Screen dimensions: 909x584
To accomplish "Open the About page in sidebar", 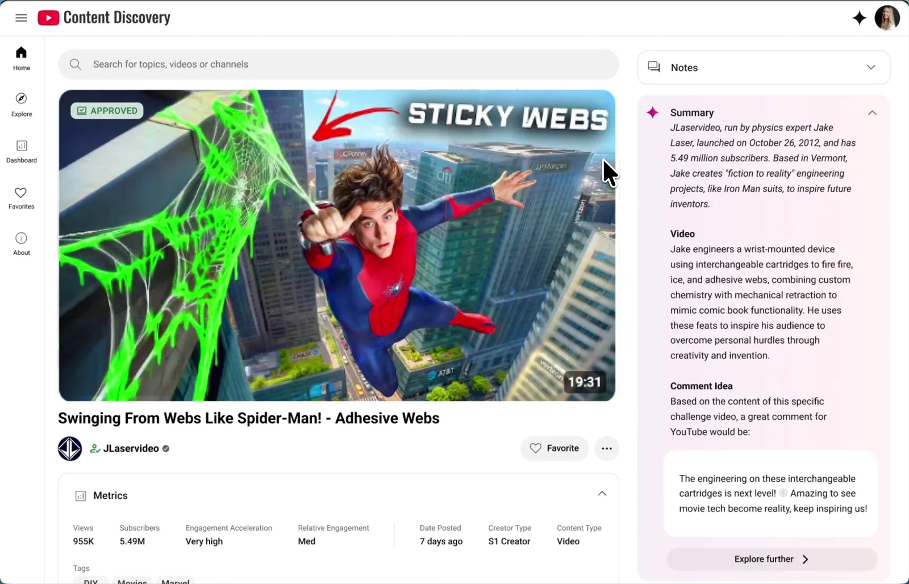I will click(x=22, y=244).
